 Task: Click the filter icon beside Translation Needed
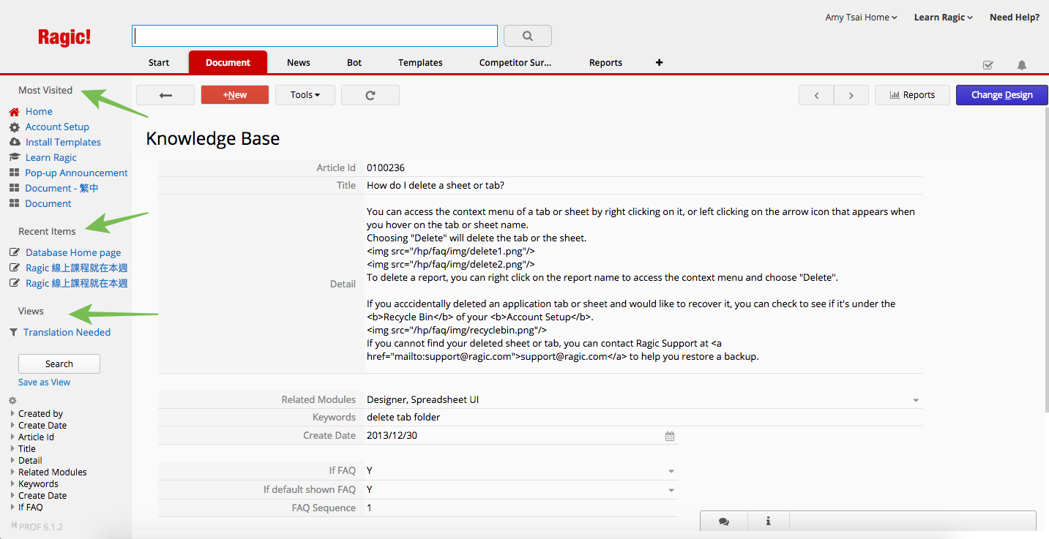[13, 332]
